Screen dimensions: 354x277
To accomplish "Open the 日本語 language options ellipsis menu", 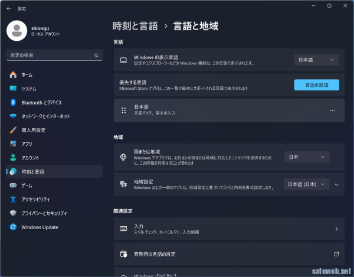I will pos(332,110).
